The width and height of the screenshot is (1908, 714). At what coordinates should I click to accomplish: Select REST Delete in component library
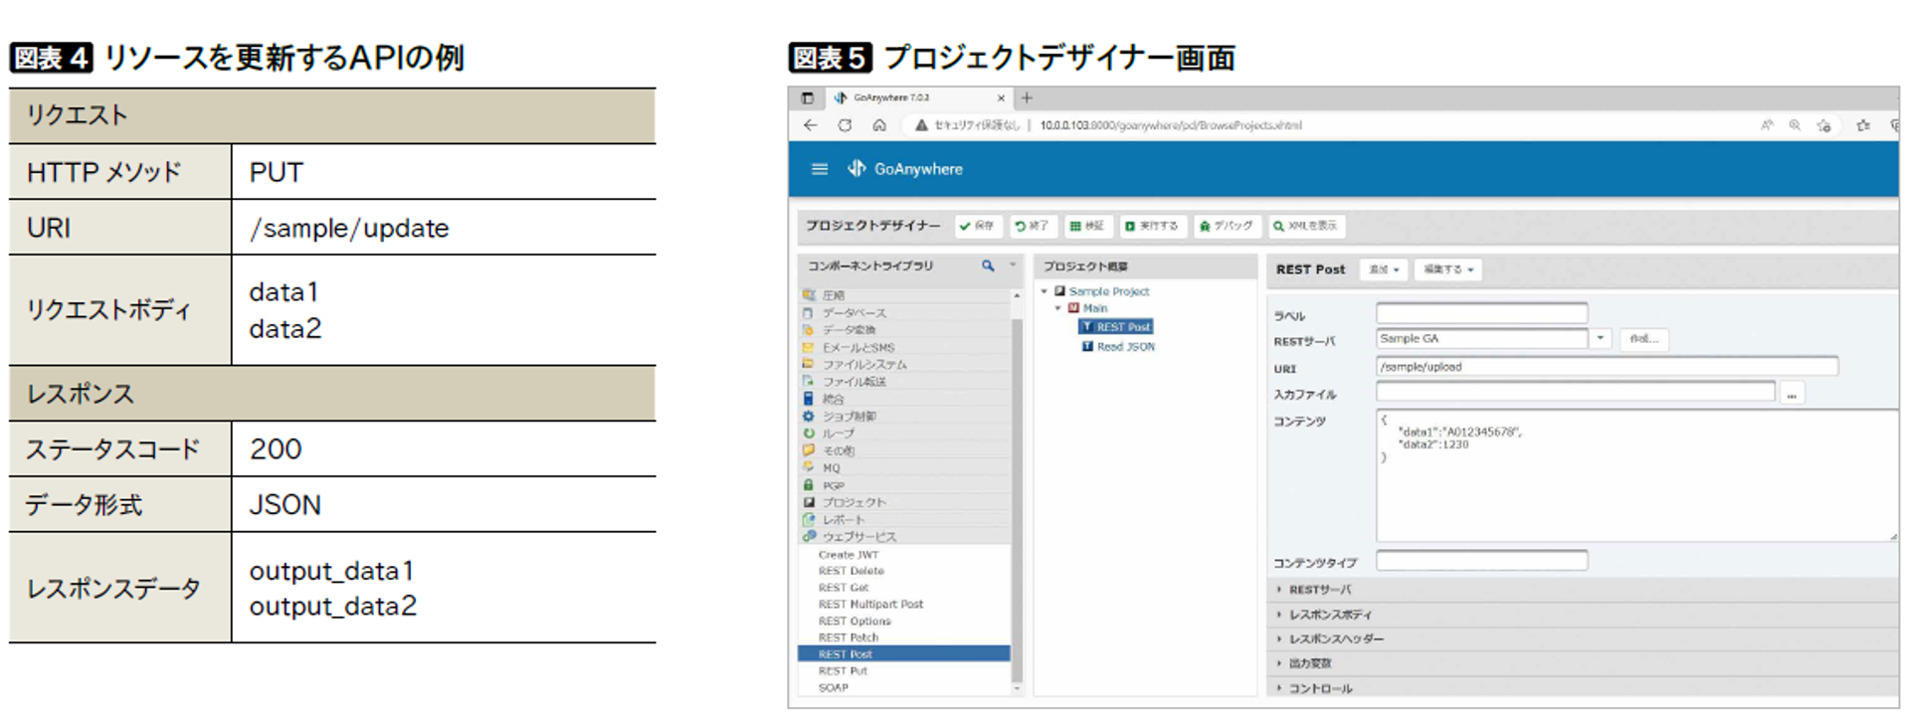click(x=852, y=571)
